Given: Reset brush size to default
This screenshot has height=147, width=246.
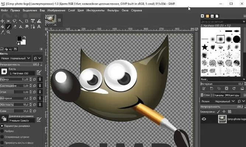Looking at the screenshot, I should point(35,79).
